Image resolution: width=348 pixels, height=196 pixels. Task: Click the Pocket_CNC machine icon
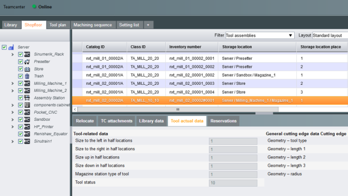(x=27, y=112)
